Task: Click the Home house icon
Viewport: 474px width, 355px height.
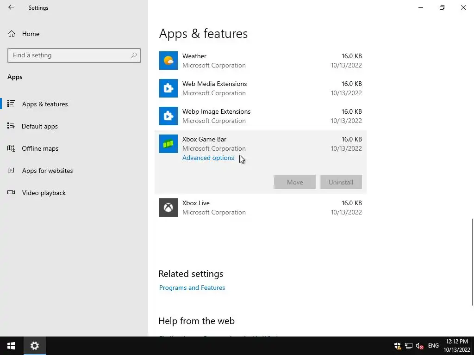Action: point(12,33)
